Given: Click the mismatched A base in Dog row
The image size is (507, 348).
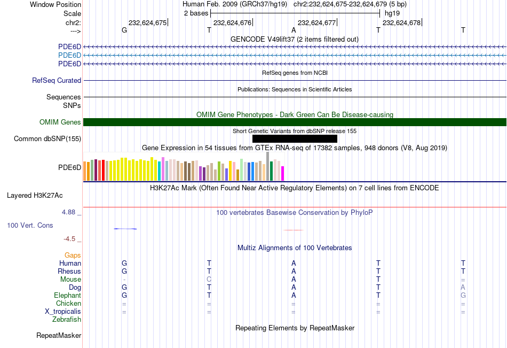Looking at the screenshot, I should [x=463, y=288].
